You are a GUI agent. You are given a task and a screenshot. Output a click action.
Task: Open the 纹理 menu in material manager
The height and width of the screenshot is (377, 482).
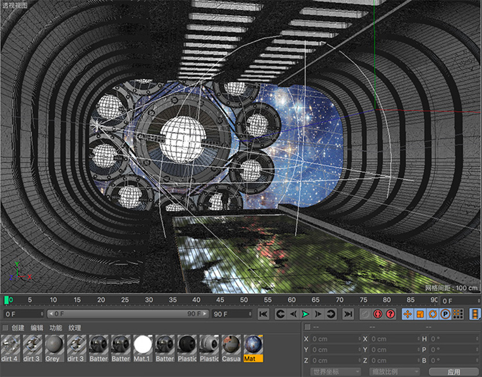click(x=75, y=328)
